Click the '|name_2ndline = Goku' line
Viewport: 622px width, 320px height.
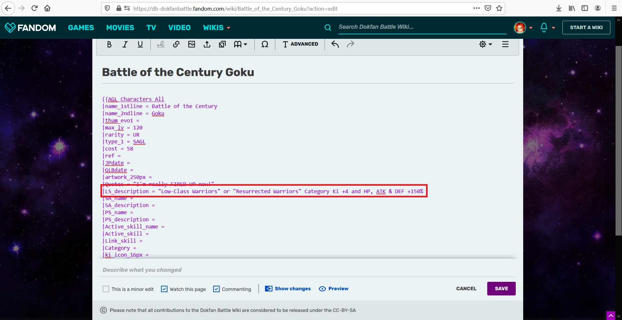[133, 113]
